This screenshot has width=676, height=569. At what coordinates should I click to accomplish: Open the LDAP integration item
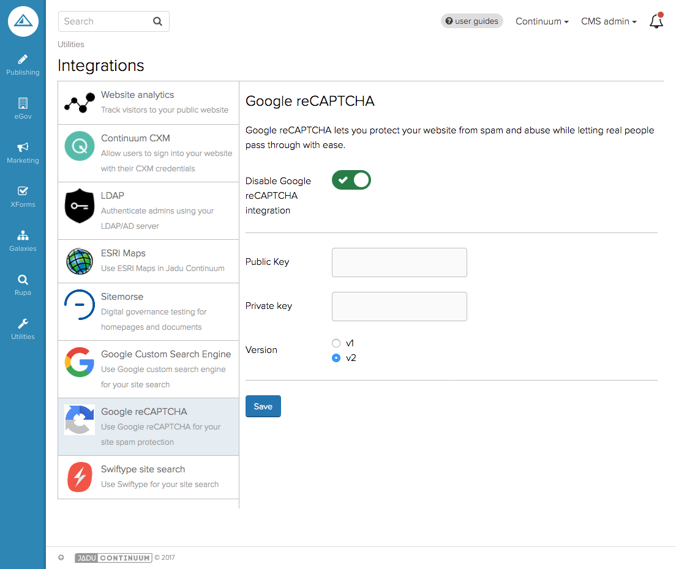(x=148, y=210)
